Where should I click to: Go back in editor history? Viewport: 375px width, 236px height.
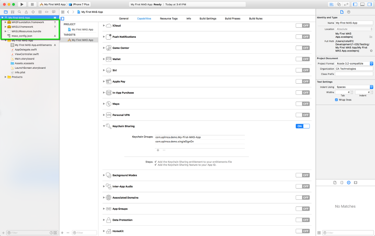[x=68, y=12]
